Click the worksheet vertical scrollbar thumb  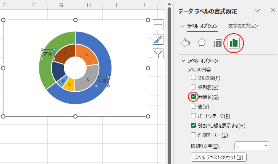click(x=169, y=85)
